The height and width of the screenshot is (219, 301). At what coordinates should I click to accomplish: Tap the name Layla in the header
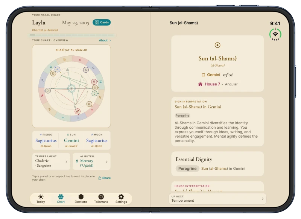(39, 23)
